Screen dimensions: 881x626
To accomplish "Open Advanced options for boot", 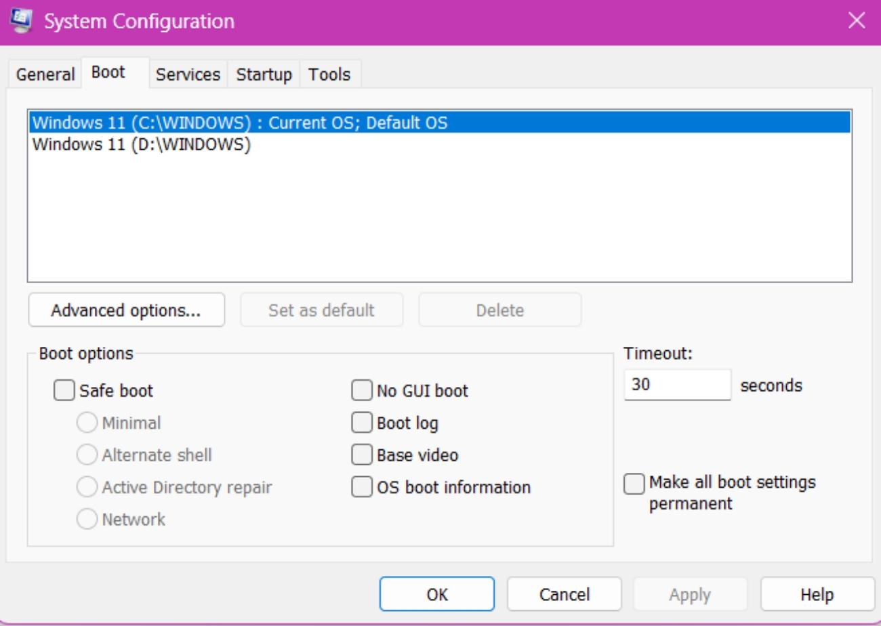I will 127,310.
